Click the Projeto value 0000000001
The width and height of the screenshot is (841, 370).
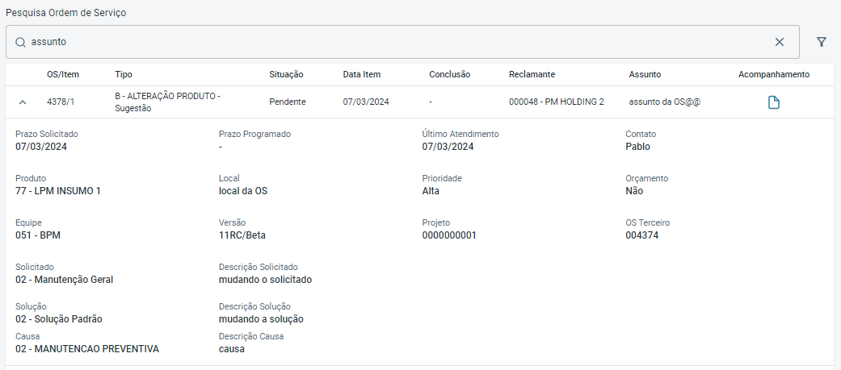tap(449, 235)
